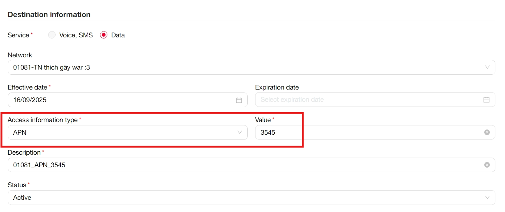Clear the Value field using its X icon

487,132
